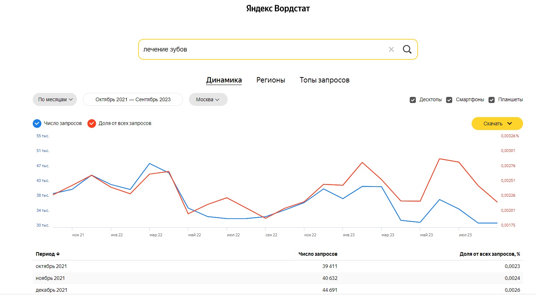Uncheck the Смартфоны checkbox

[449, 100]
